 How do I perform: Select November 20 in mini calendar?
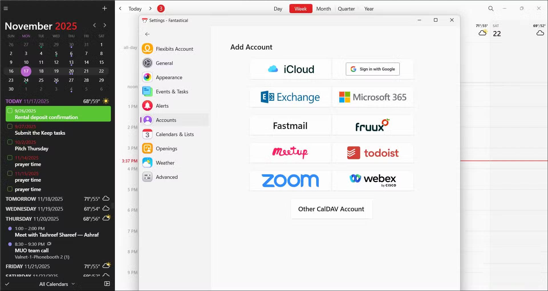pos(71,71)
